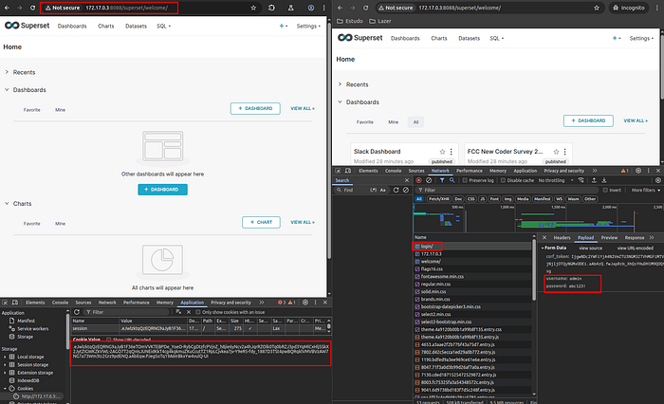Open More filters dropdown
Image resolution: width=664 pixels, height=404 pixels.
(x=646, y=190)
